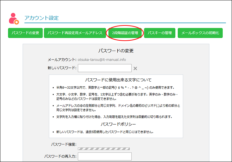
Task: Select メールボックスの初期化 button
Action: (200, 33)
